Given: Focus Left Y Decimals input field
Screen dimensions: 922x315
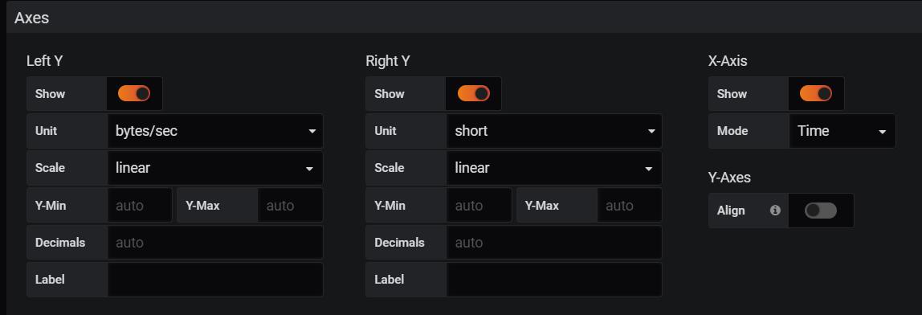Looking at the screenshot, I should 214,242.
